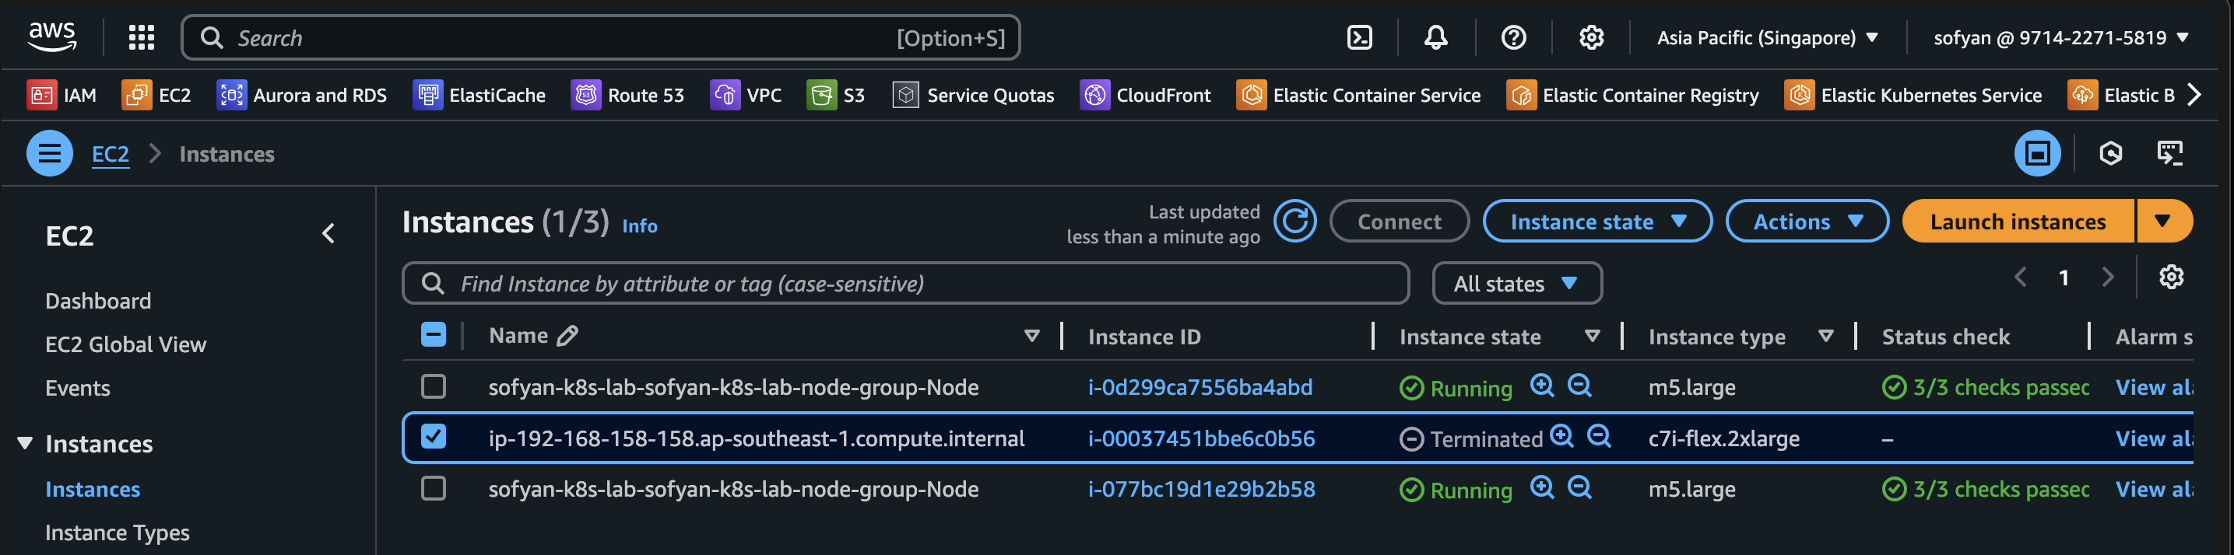This screenshot has height=555, width=2234.
Task: Toggle the blue split-panel view icon
Action: point(2037,153)
